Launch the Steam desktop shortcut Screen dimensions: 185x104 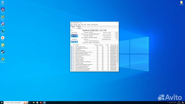tap(3, 52)
